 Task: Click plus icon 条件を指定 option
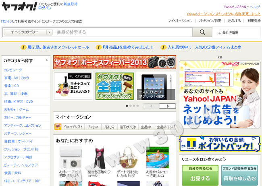228,33
